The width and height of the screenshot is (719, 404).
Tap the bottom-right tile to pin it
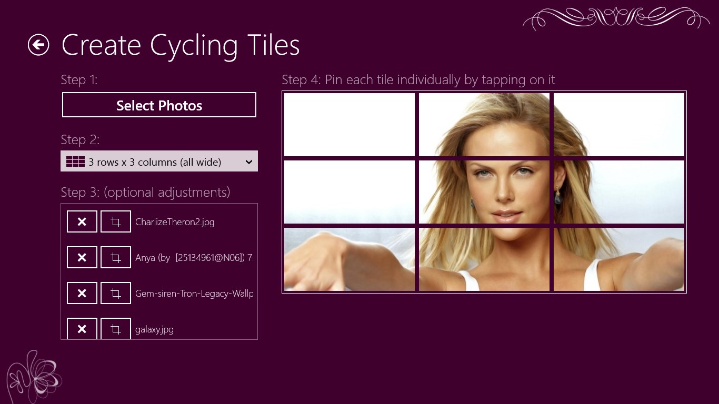(x=618, y=259)
